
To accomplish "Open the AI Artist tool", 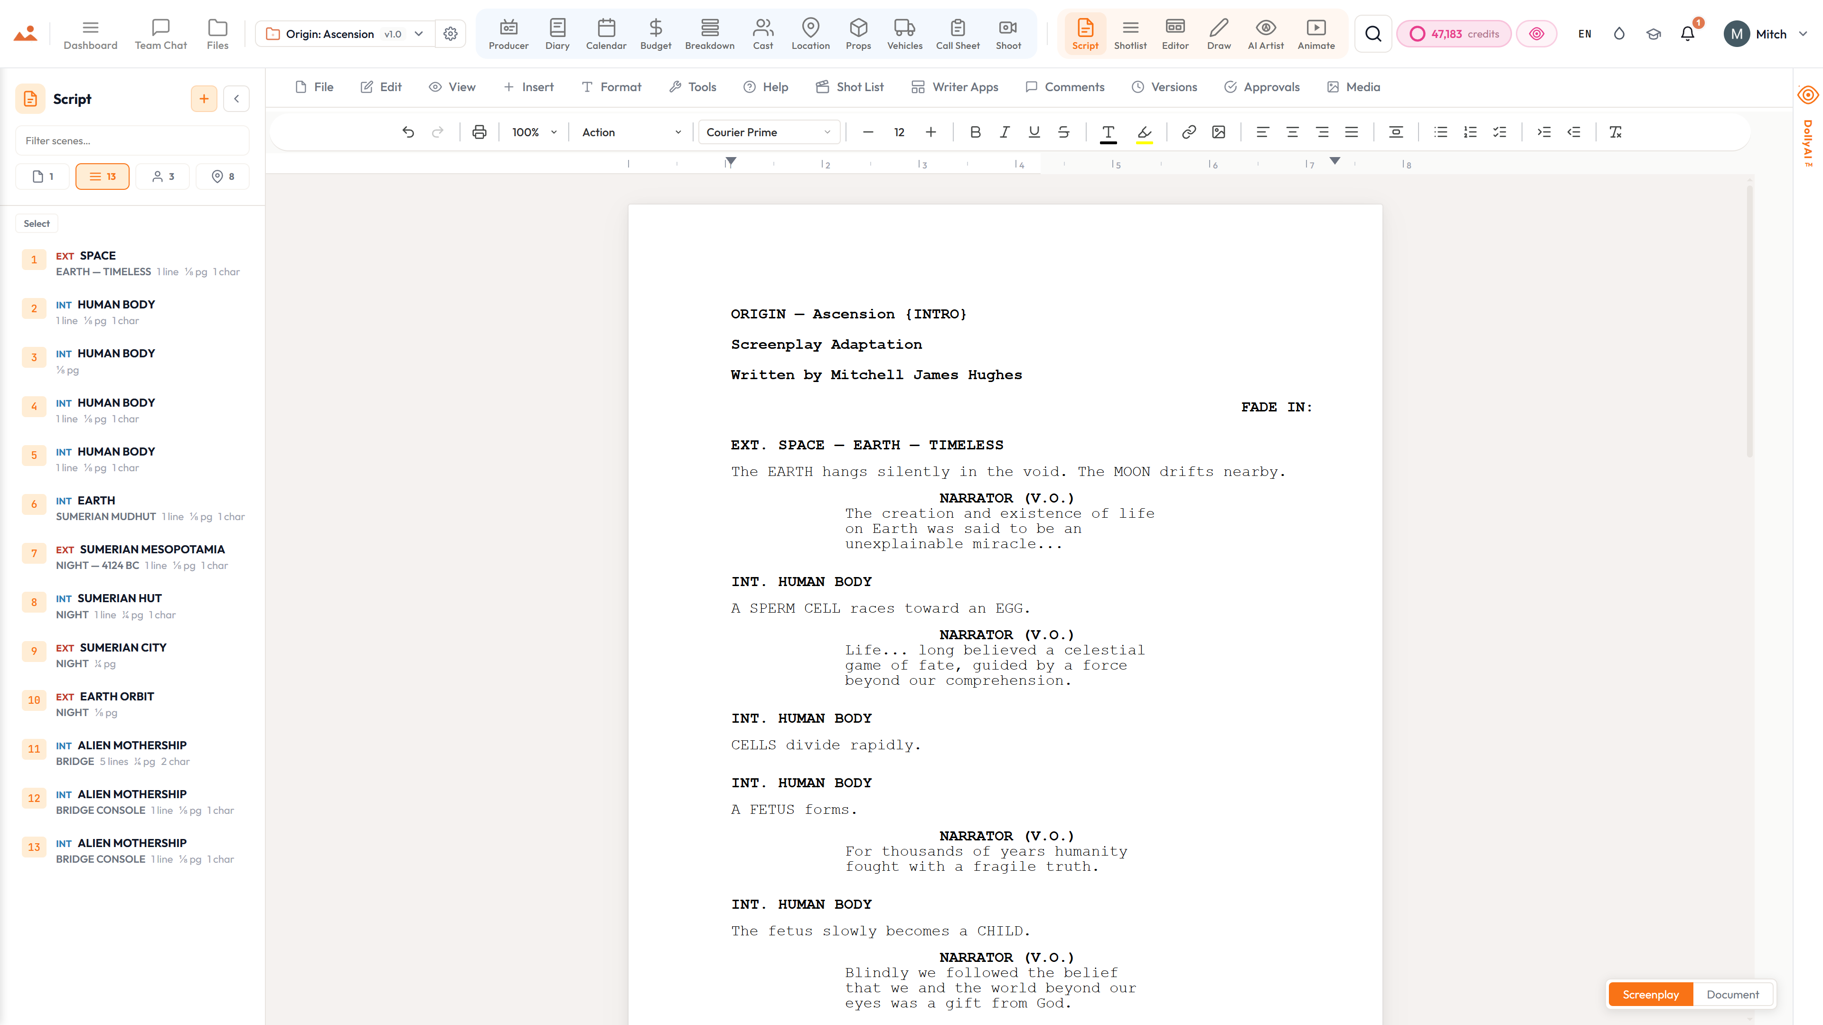I will (1265, 34).
